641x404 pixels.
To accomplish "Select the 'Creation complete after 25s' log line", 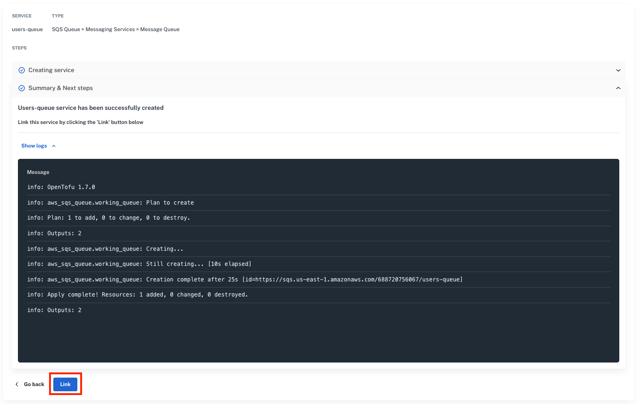I will tap(245, 280).
